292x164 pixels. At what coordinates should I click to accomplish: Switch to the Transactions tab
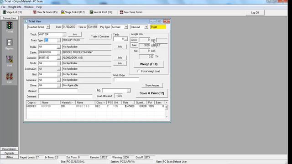pos(9,18)
